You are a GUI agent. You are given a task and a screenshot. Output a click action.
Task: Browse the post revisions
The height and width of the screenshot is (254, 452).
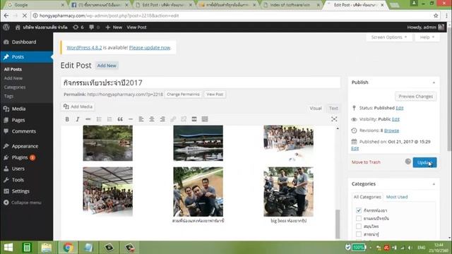tap(391, 131)
